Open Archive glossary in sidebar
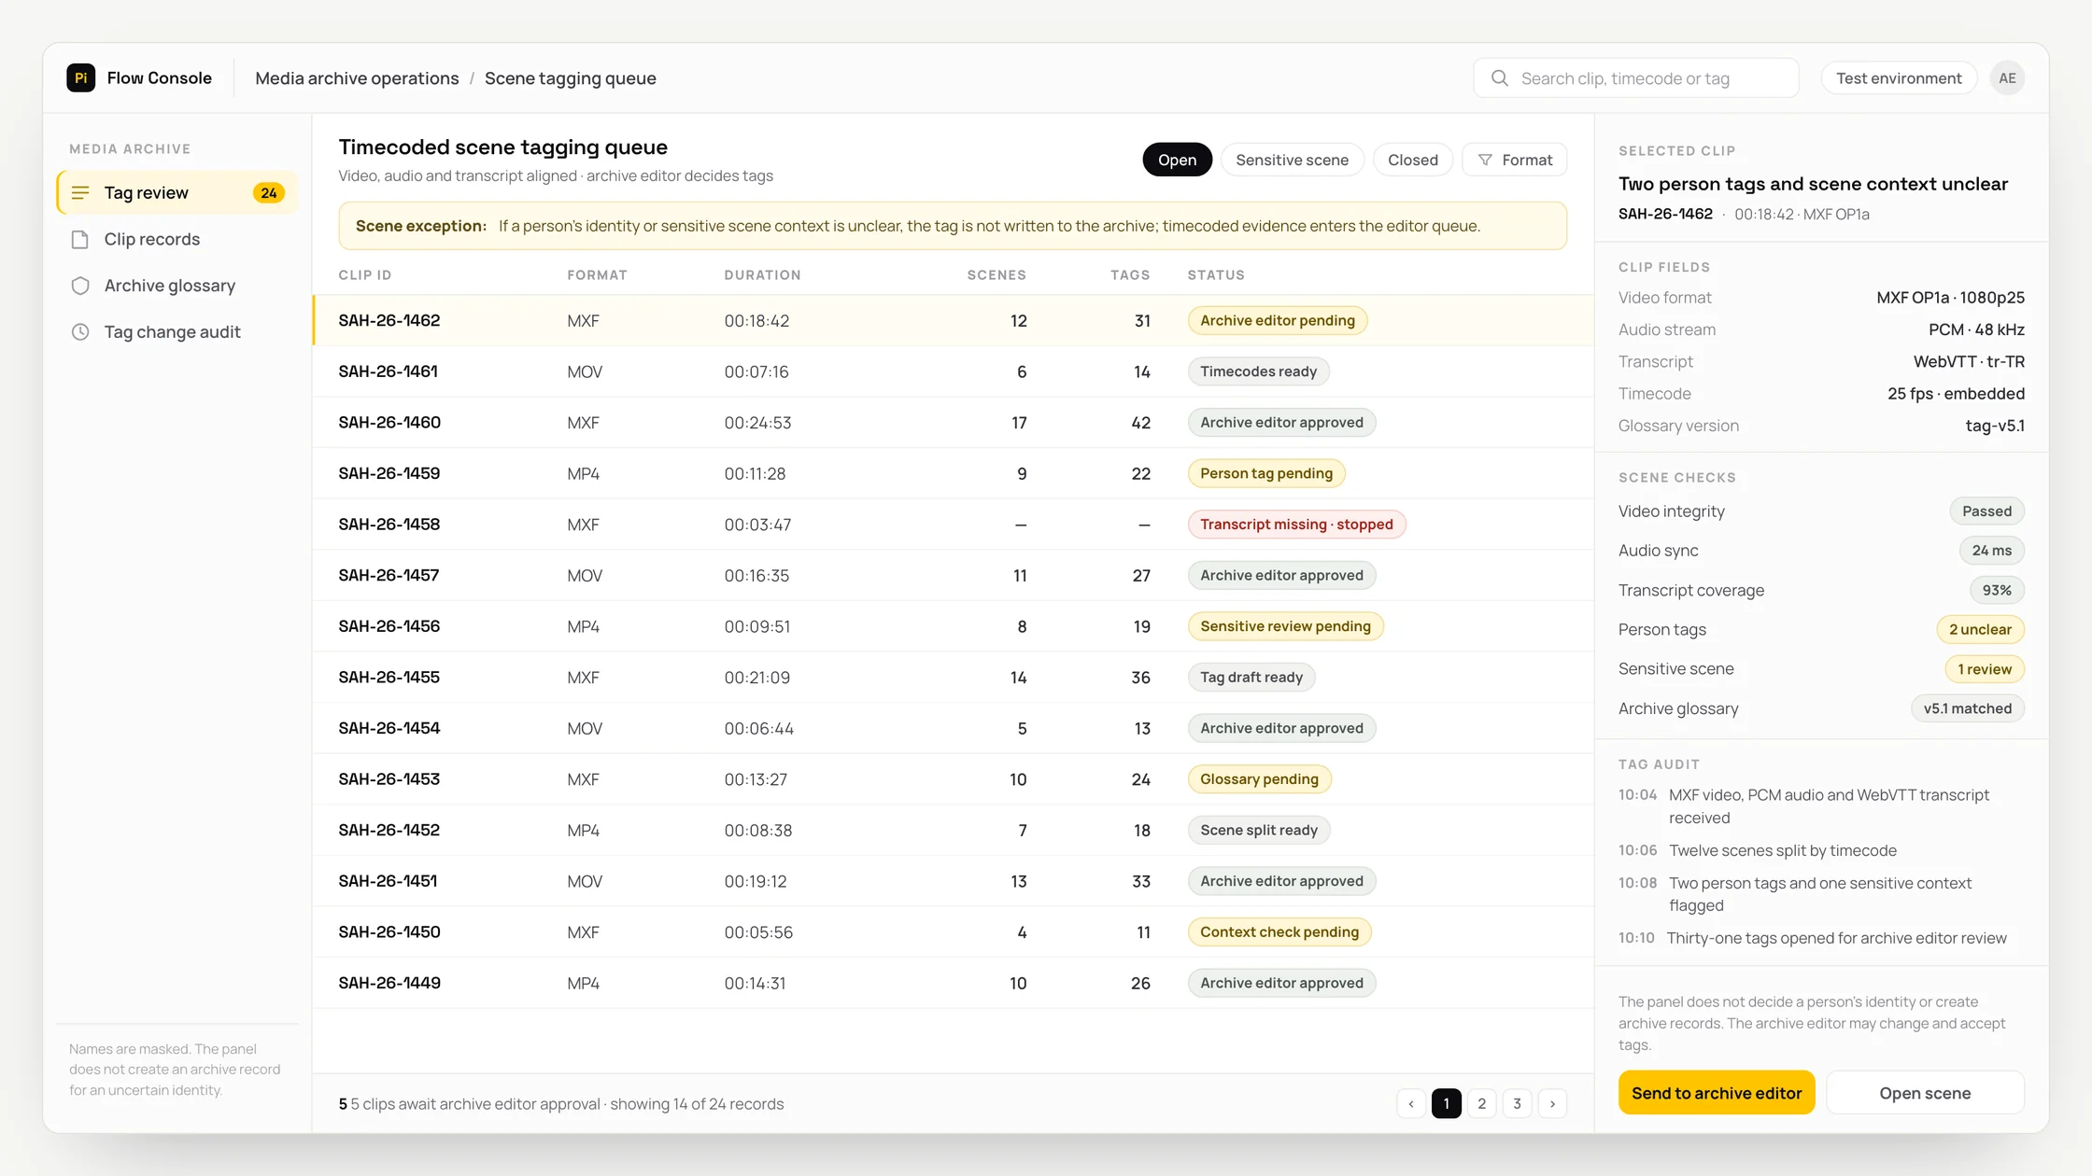The height and width of the screenshot is (1176, 2092). [177, 286]
